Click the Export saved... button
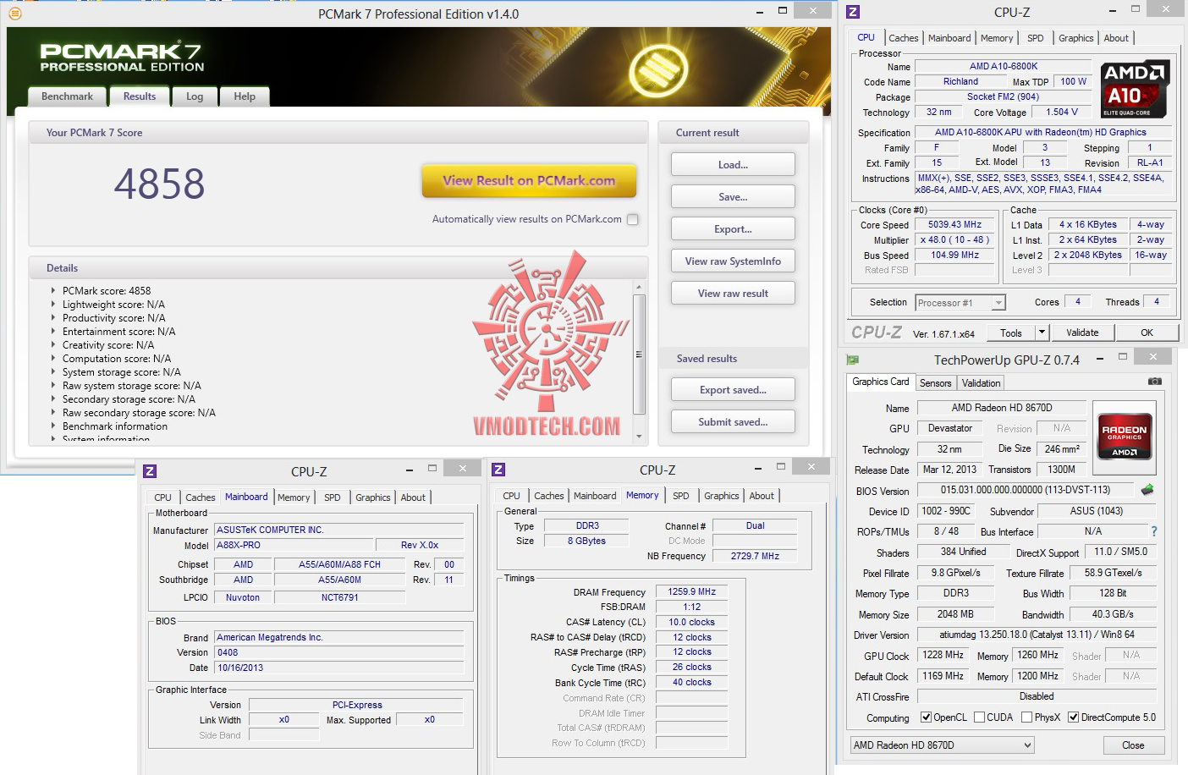 click(733, 389)
